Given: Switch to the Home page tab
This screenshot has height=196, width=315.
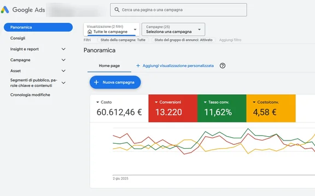Looking at the screenshot, I should (109, 65).
